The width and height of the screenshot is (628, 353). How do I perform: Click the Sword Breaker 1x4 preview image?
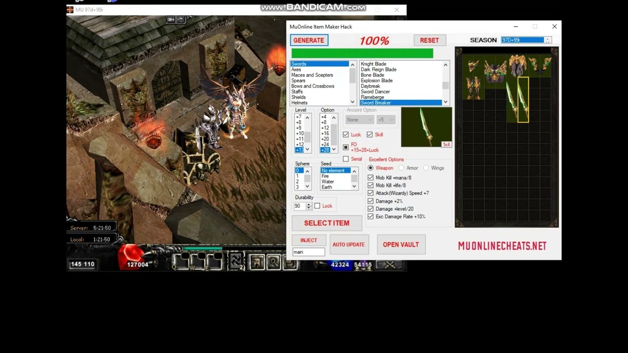426,127
